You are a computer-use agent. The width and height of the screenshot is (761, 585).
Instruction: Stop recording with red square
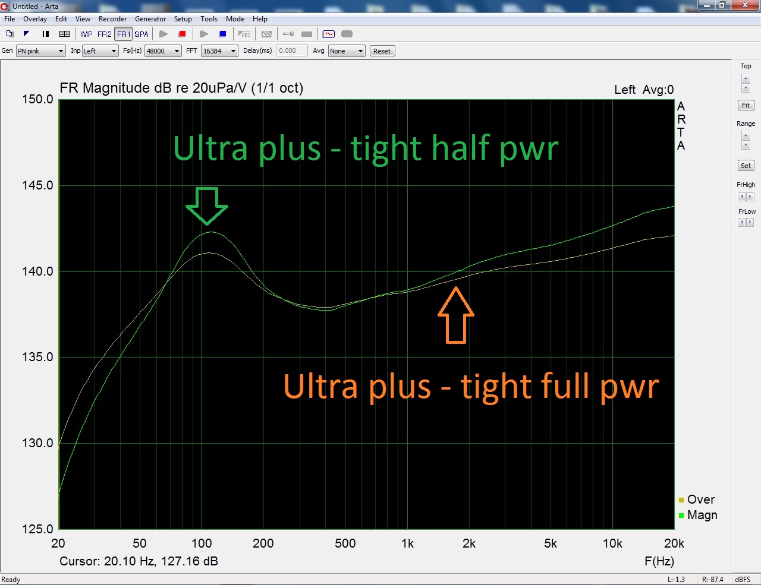pos(183,34)
